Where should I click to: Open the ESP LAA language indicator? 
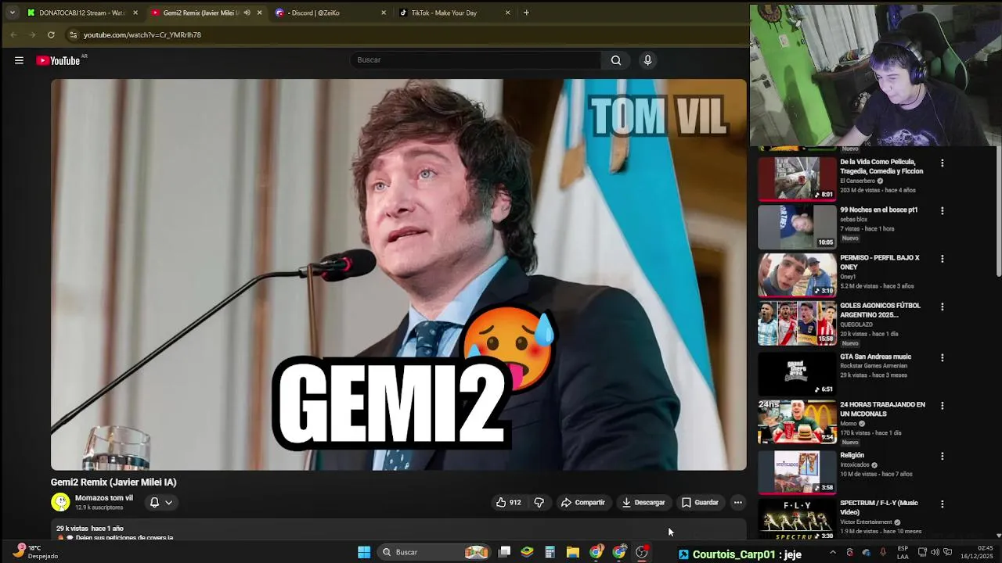click(903, 552)
